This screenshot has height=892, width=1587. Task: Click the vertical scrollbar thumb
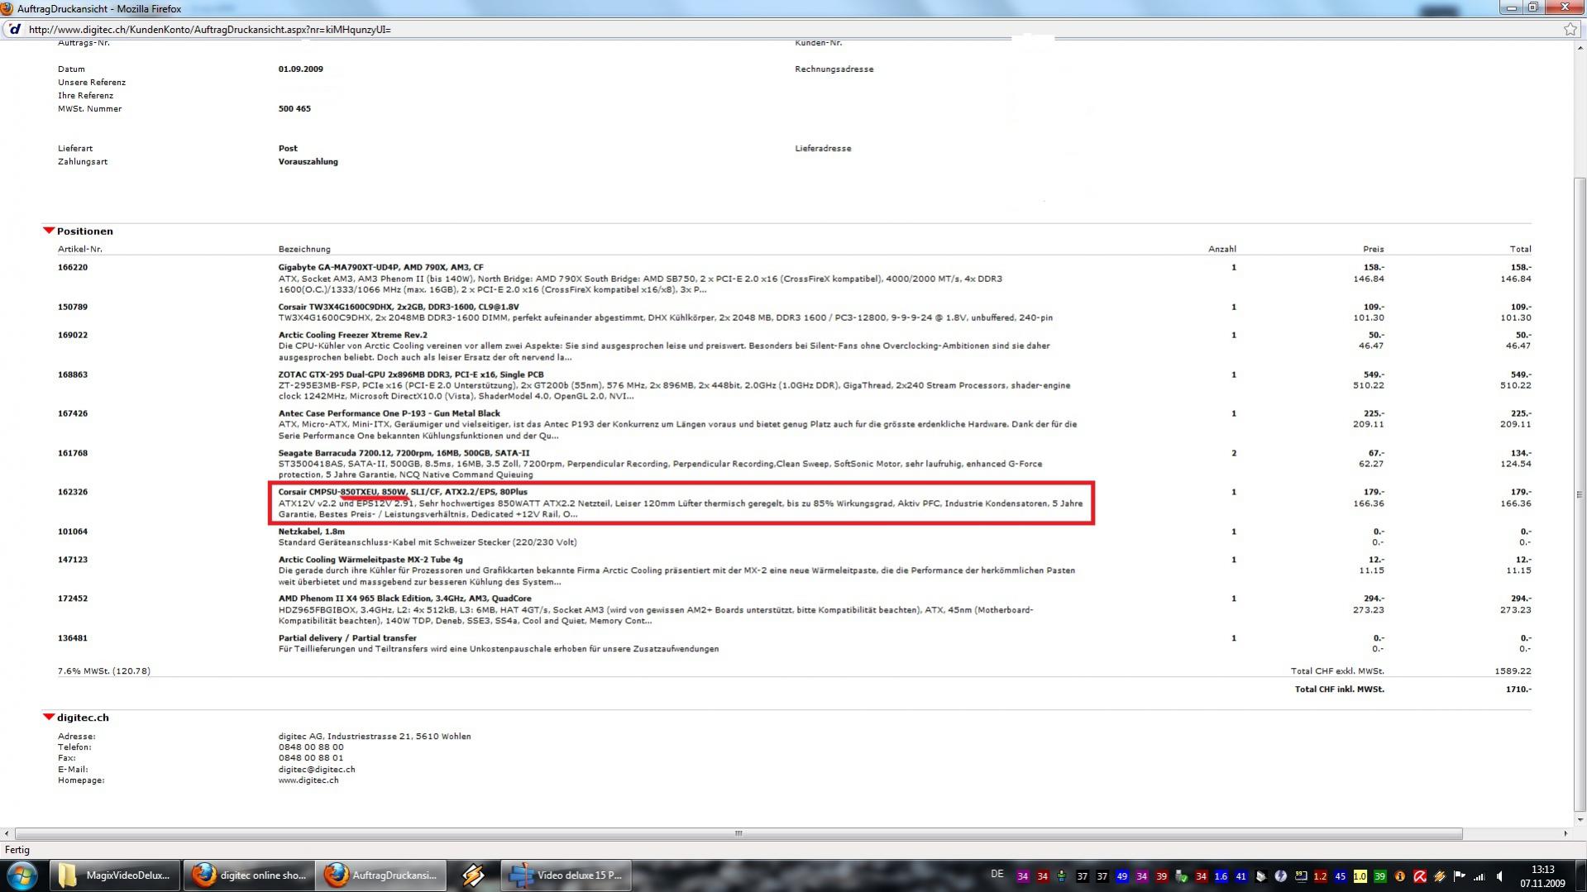click(x=1580, y=494)
